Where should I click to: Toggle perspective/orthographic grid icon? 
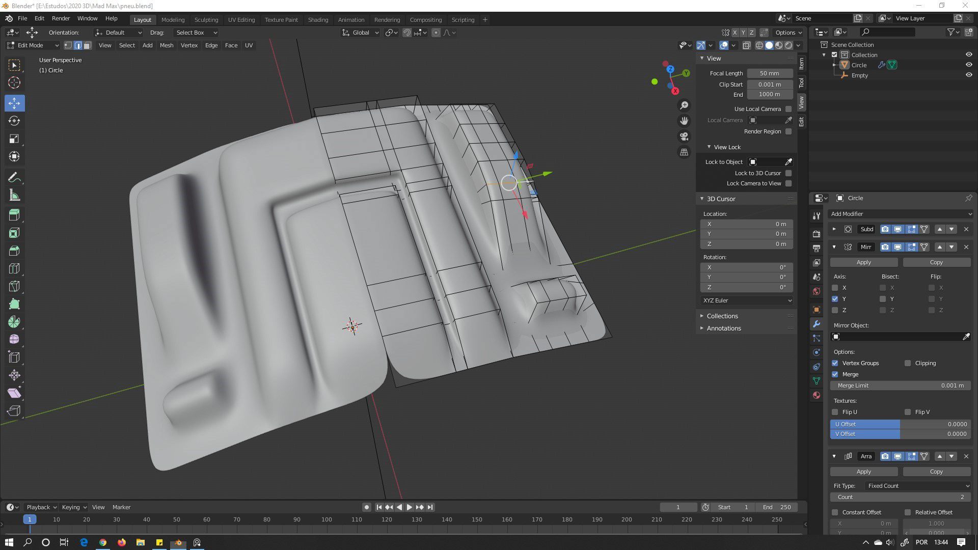pyautogui.click(x=684, y=152)
